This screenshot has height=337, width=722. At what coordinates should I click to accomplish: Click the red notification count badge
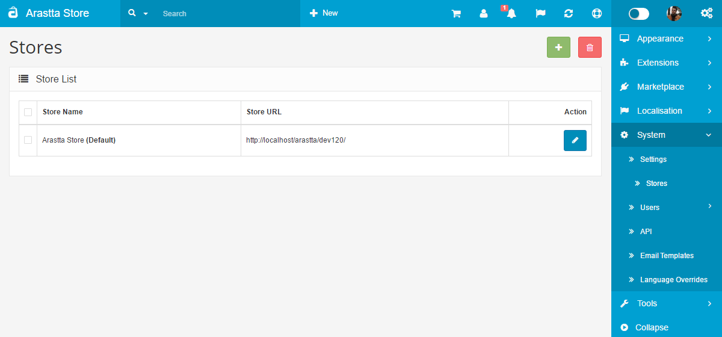pyautogui.click(x=504, y=8)
